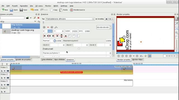Click the center horizontally icon
Viewport: 179px width, 100px height.
click(49, 36)
